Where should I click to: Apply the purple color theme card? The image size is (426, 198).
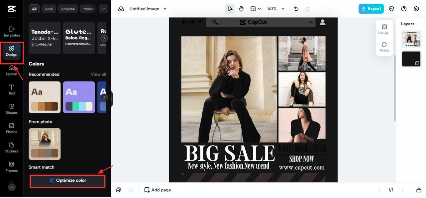pyautogui.click(x=79, y=97)
